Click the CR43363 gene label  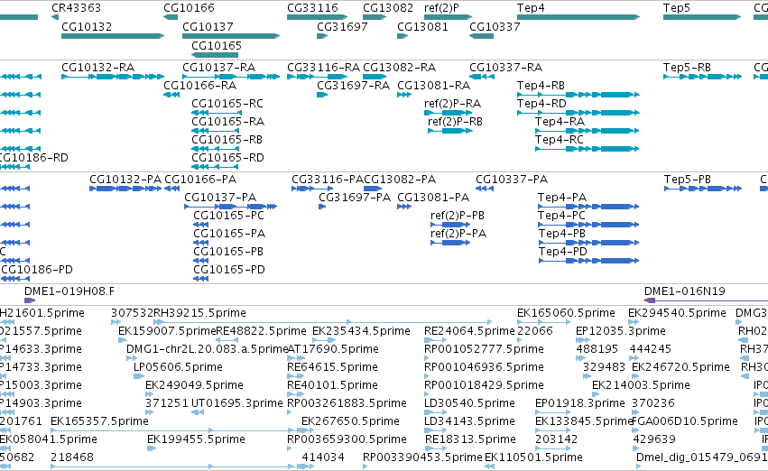tap(76, 8)
